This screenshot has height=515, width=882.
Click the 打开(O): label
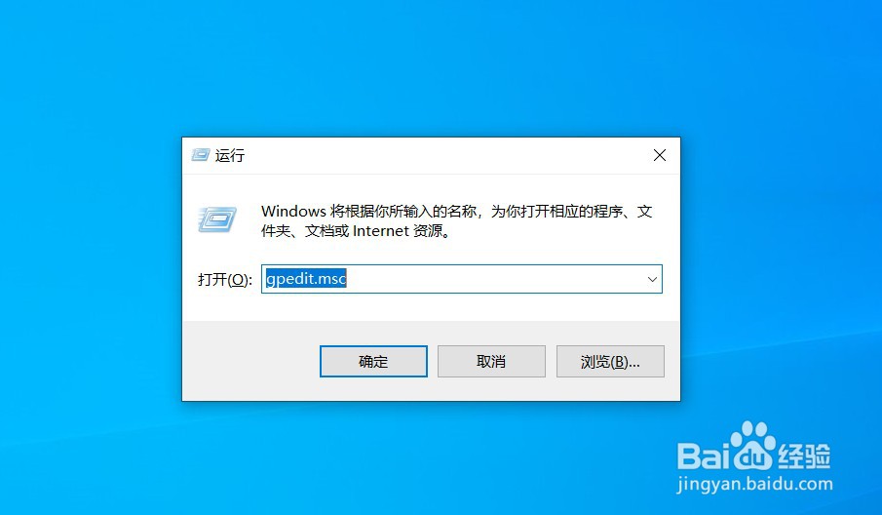(224, 279)
